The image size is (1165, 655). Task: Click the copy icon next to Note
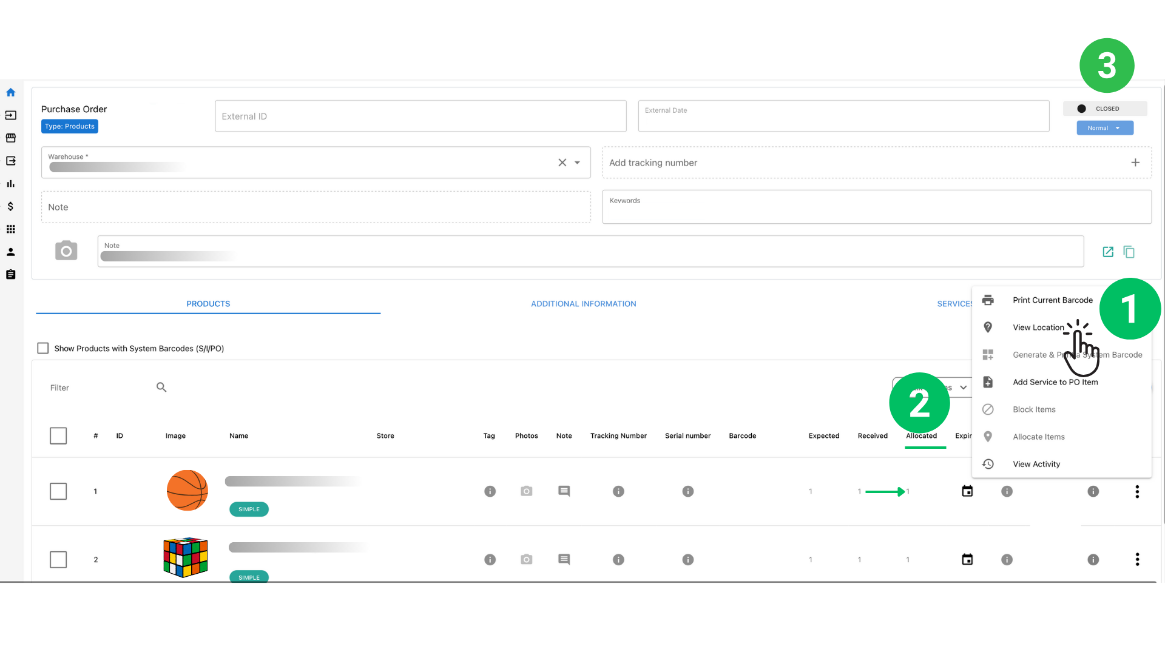(1129, 252)
